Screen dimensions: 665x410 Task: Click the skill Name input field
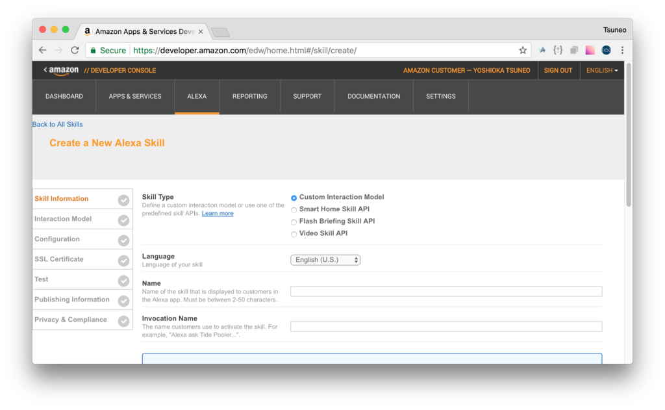click(446, 292)
